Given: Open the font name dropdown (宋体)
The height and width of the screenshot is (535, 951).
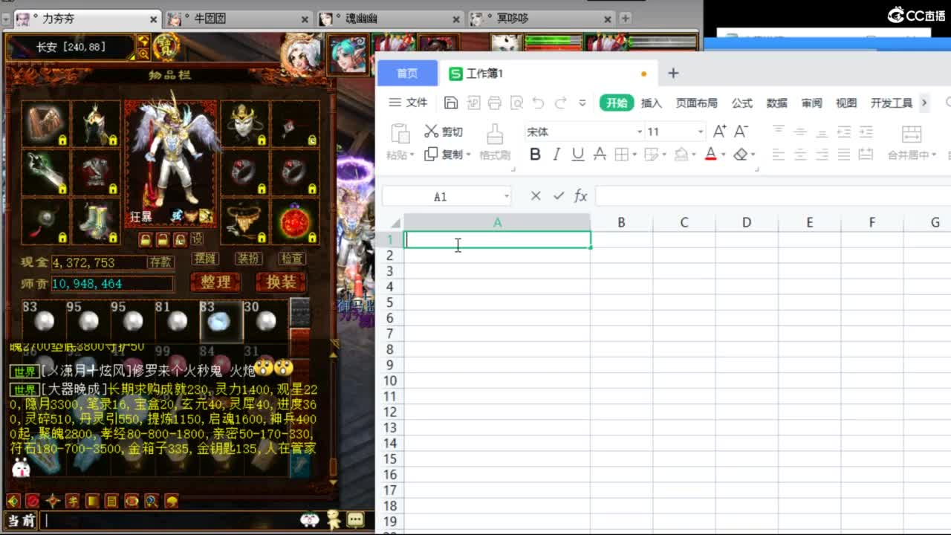Looking at the screenshot, I should point(640,132).
